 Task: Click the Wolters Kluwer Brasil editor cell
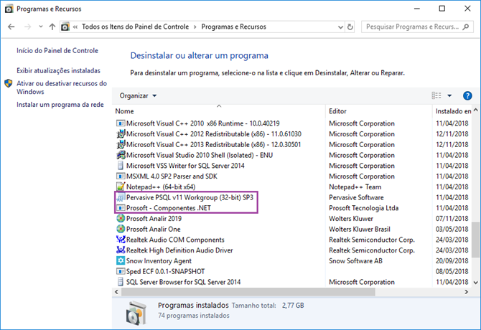[x=360, y=229]
